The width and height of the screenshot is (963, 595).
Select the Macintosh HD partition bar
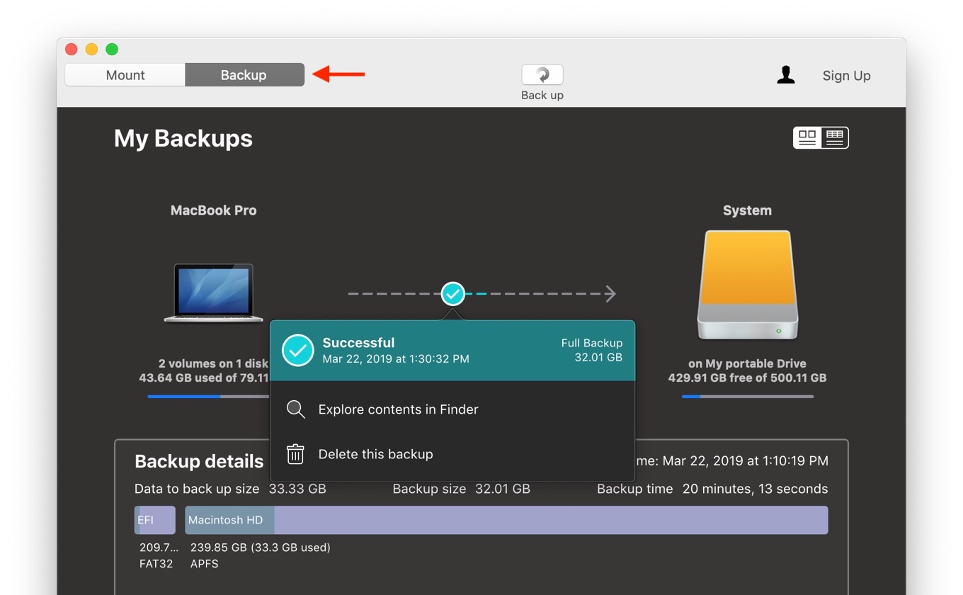click(506, 520)
